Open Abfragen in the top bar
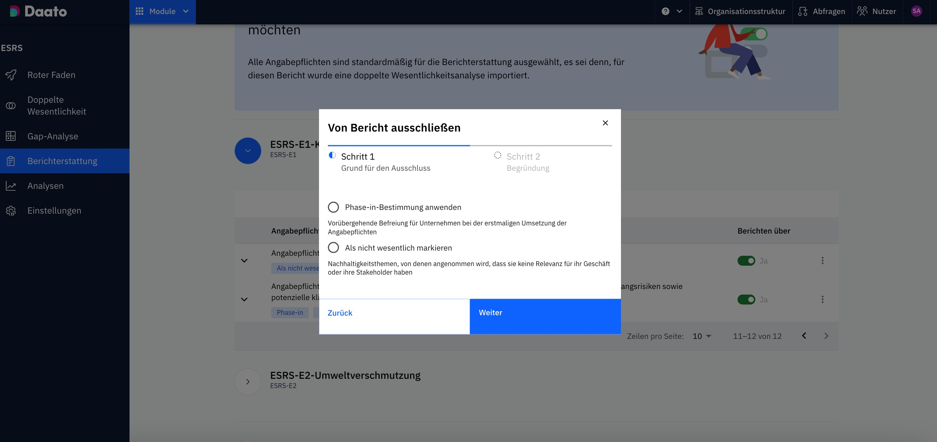This screenshot has height=442, width=937. point(822,11)
